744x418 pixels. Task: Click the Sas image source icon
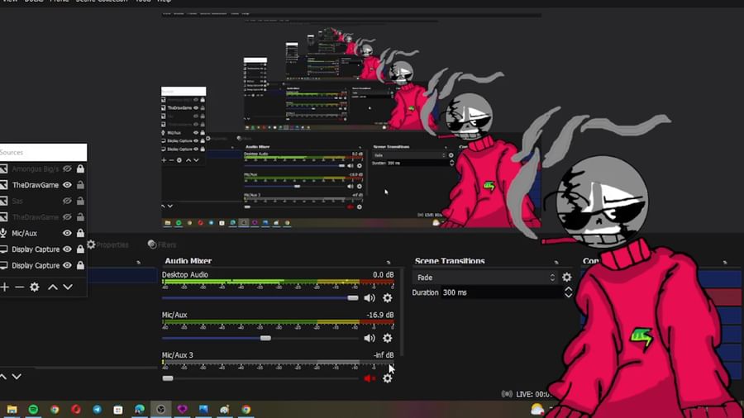pos(3,201)
